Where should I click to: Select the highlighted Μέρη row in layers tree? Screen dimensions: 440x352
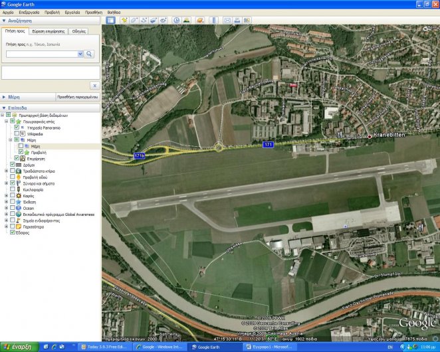pyautogui.click(x=35, y=146)
